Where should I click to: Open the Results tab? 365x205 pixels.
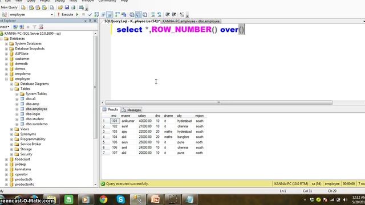(111, 109)
